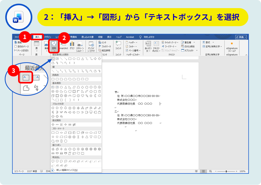261x185 pixels.
Task: Switch to the print layout view button
Action: click(x=203, y=171)
